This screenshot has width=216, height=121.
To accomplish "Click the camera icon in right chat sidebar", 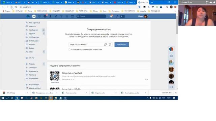I will click(x=171, y=56).
